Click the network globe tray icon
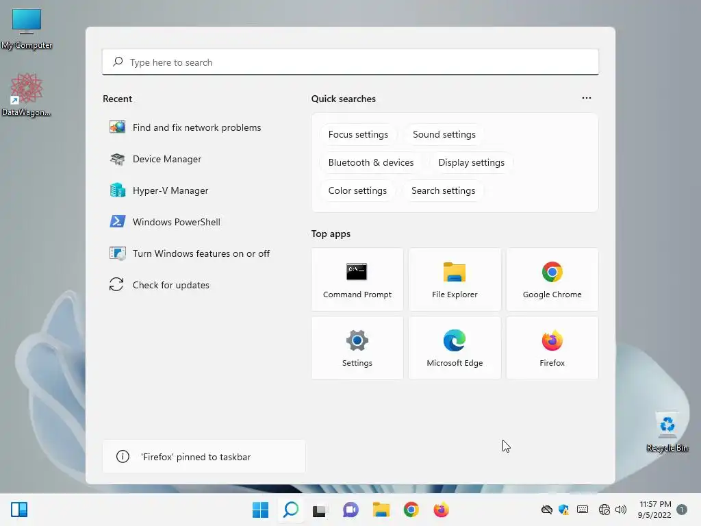Screen dimensions: 701x526 point(604,510)
